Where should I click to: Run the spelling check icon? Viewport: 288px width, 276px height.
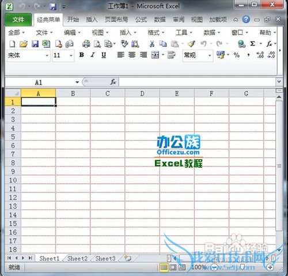124,44
